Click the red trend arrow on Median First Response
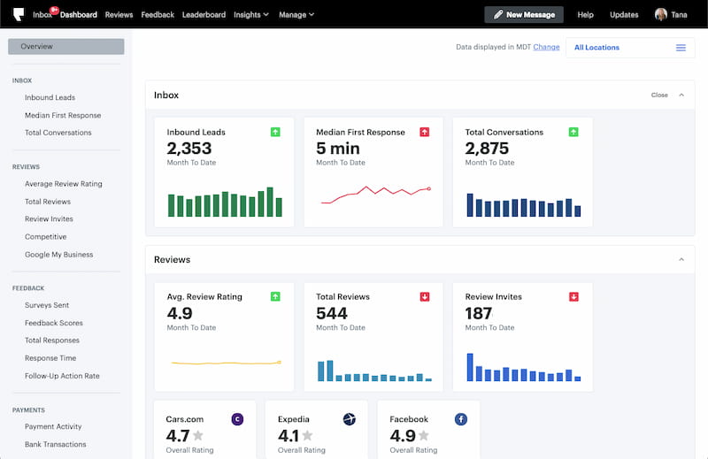Screen dimensions: 708x459 point(424,132)
